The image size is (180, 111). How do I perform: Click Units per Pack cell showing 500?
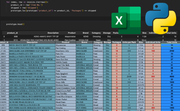(x=129, y=108)
